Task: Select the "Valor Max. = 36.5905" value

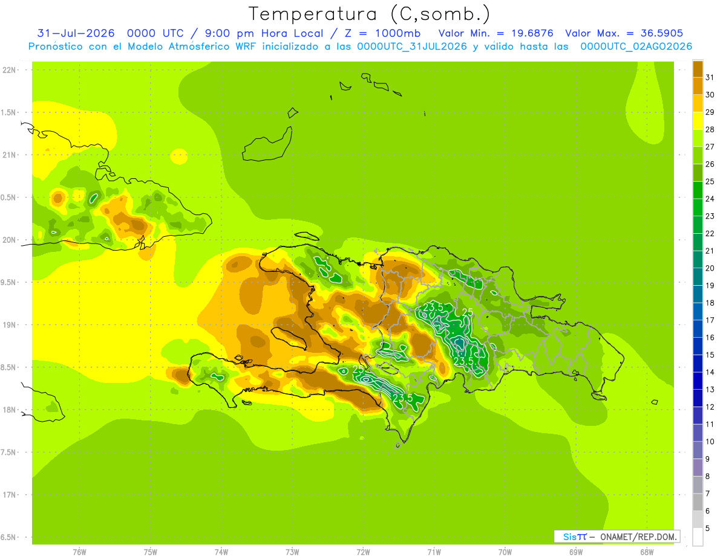Action: click(x=624, y=33)
